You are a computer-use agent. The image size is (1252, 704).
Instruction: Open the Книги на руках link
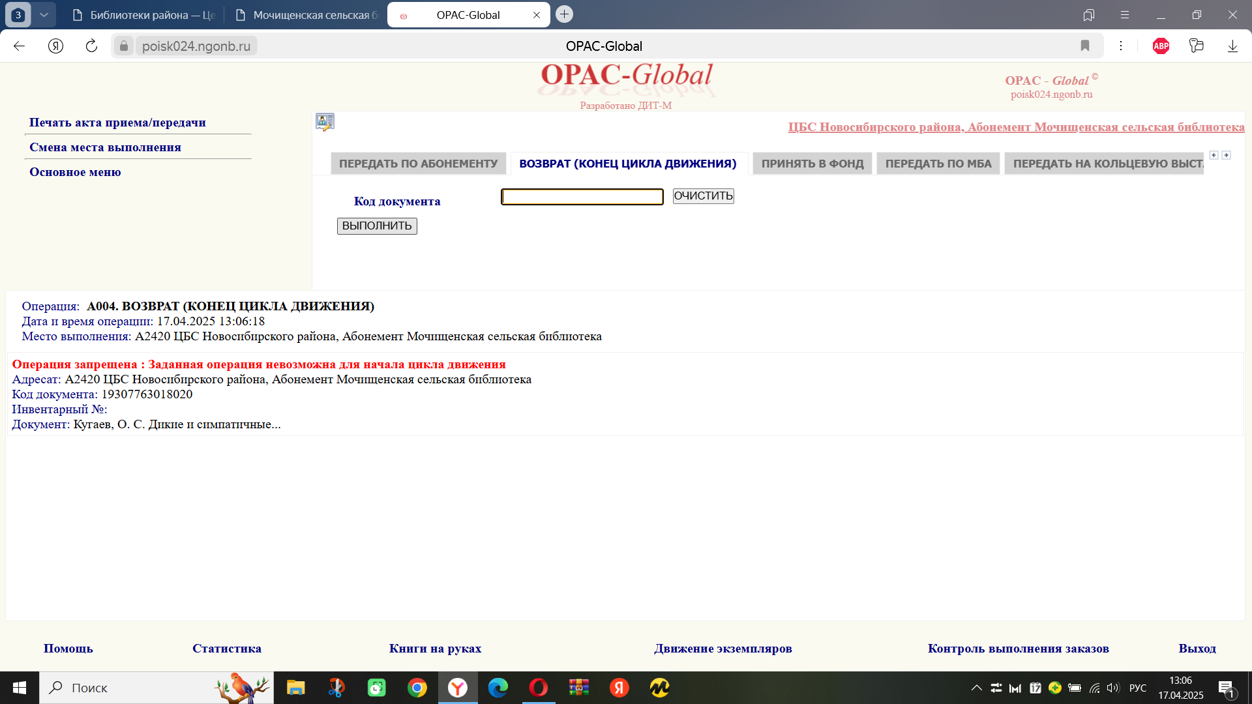pos(435,649)
